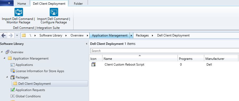The image size is (239, 101).
Task: Select Packages in the tree
Action: (x=22, y=77)
